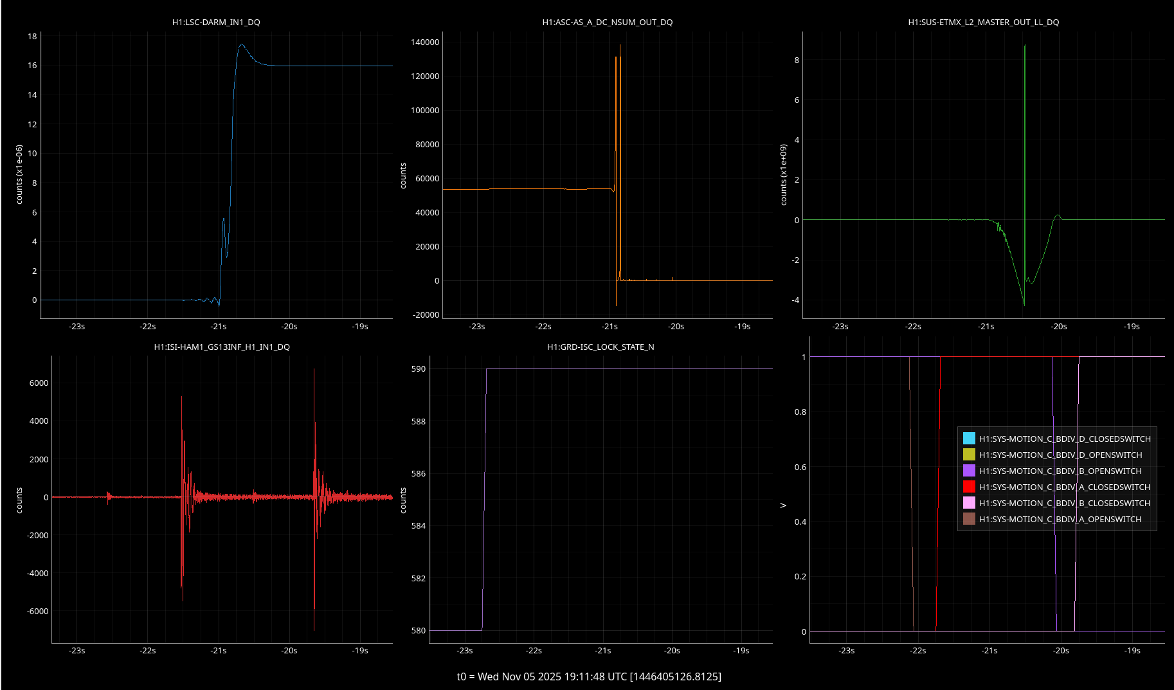Click the 'V' y-axis label on switch plot

(x=783, y=505)
